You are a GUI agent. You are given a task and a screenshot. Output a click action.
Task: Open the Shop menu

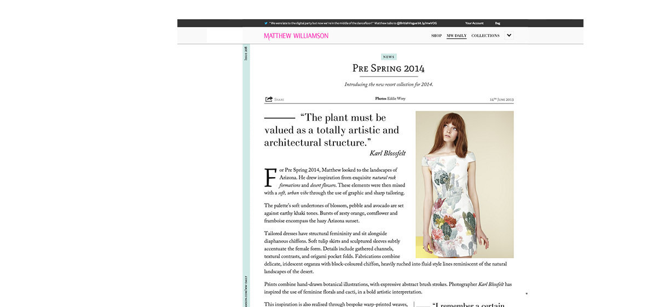pos(436,36)
